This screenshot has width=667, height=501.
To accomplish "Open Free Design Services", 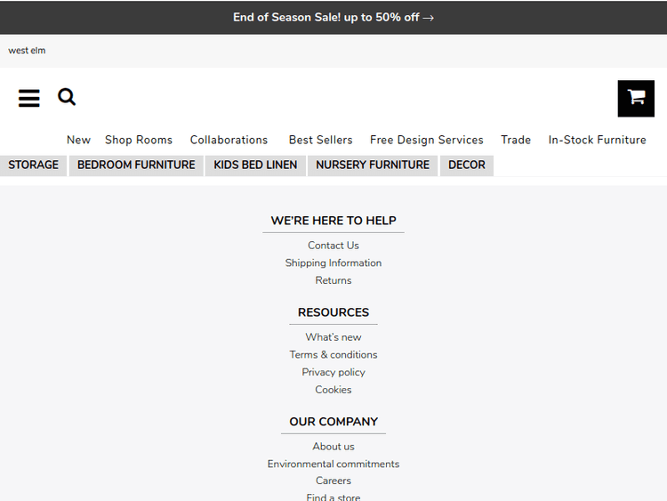I will pos(427,140).
